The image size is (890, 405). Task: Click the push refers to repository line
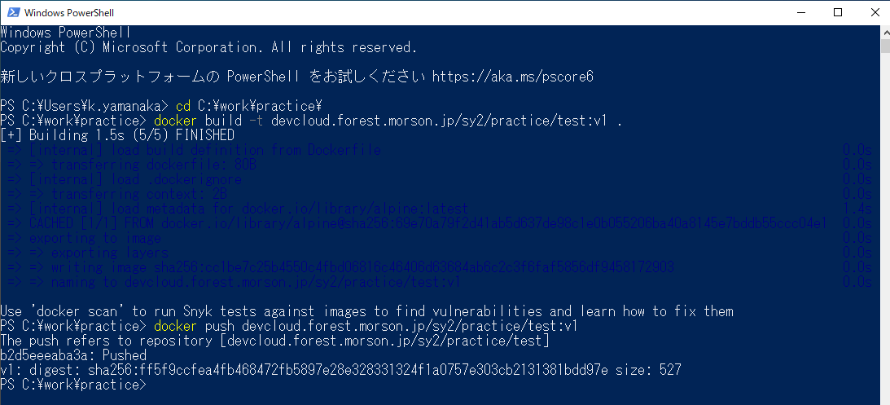pyautogui.click(x=274, y=341)
